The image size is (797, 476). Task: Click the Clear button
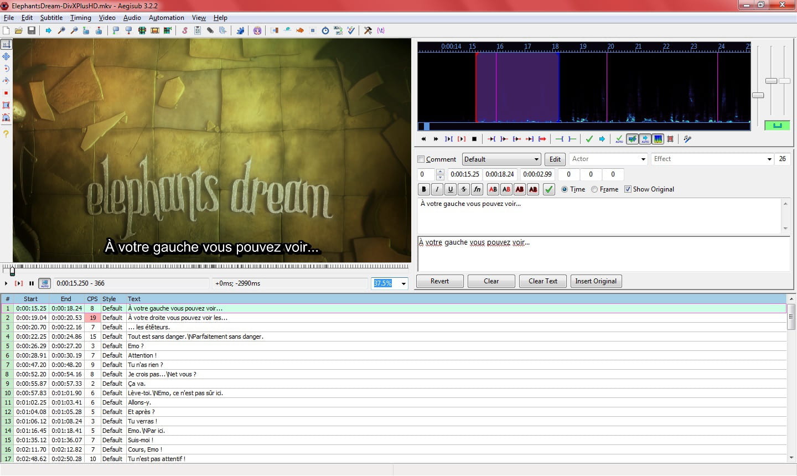click(x=491, y=281)
